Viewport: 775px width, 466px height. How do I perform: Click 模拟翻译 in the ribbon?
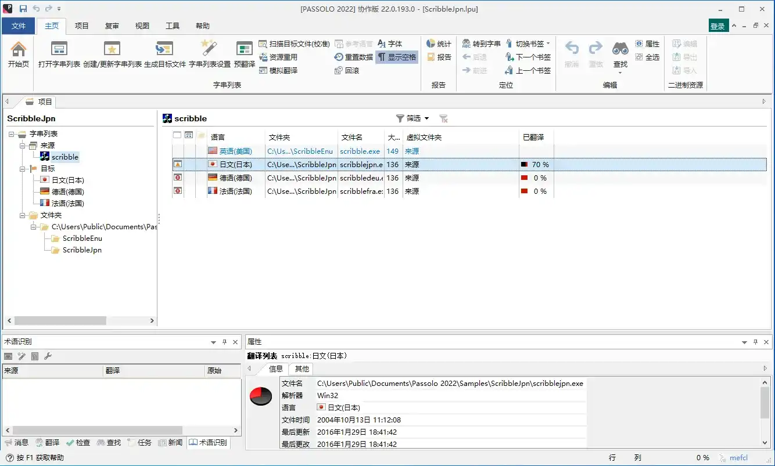coord(278,71)
